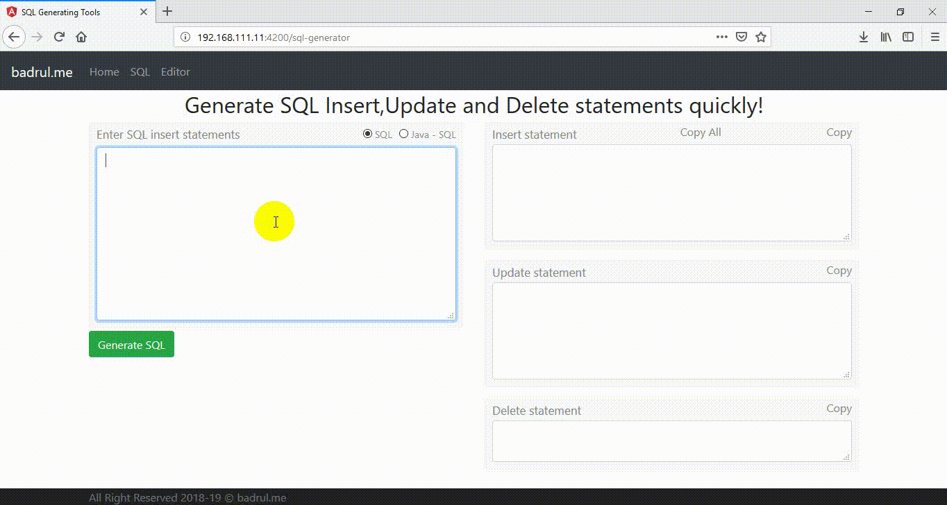Open the library icon in toolbar
The width and height of the screenshot is (947, 505).
pyautogui.click(x=886, y=37)
